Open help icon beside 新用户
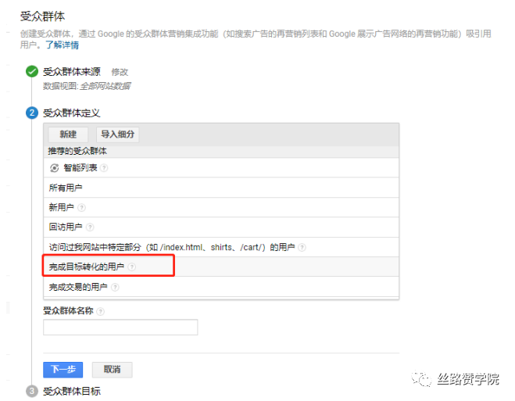515x401 pixels. click(81, 208)
